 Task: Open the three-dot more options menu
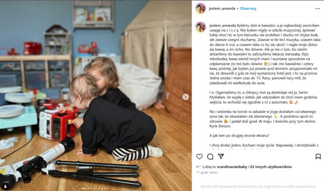pyautogui.click(x=317, y=9)
